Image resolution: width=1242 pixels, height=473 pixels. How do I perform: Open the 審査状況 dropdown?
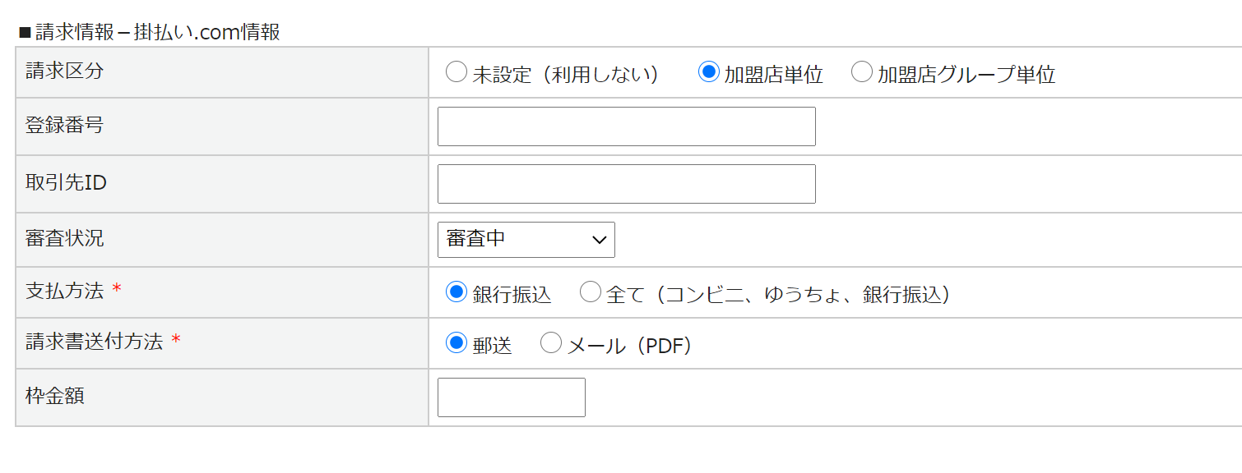pos(526,240)
